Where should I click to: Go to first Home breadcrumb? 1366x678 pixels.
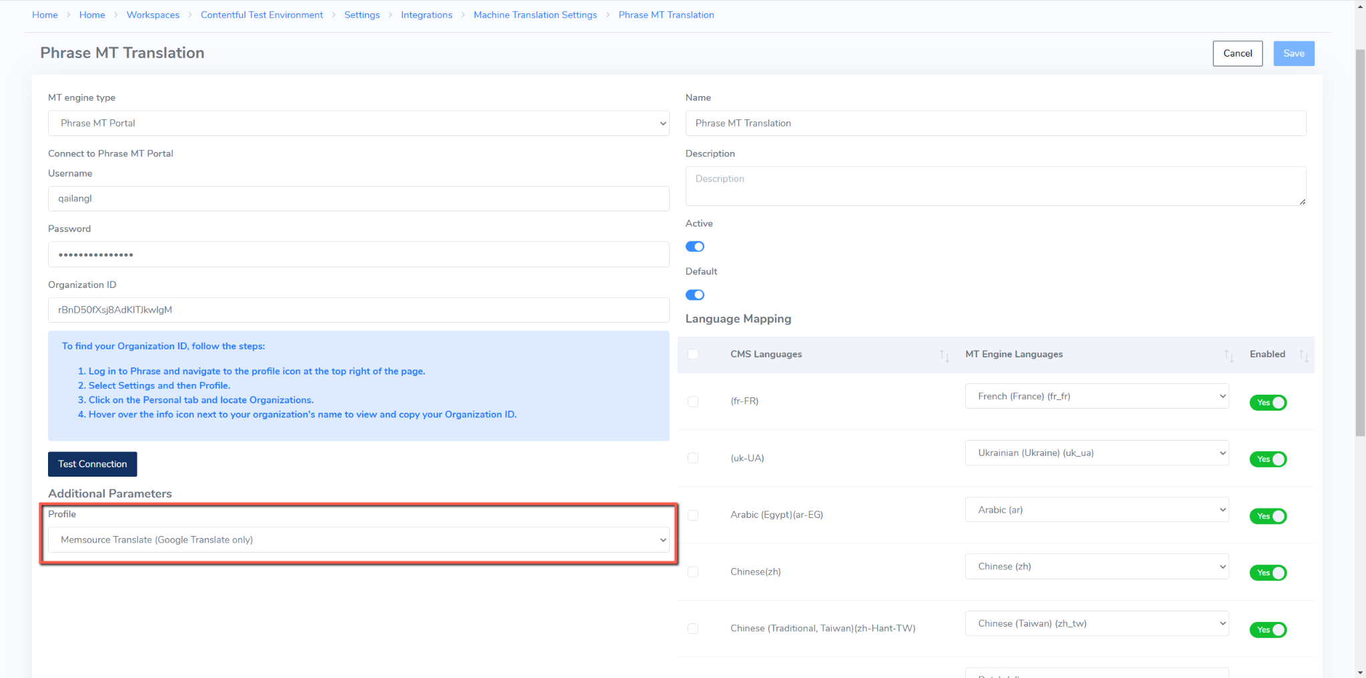pyautogui.click(x=45, y=15)
